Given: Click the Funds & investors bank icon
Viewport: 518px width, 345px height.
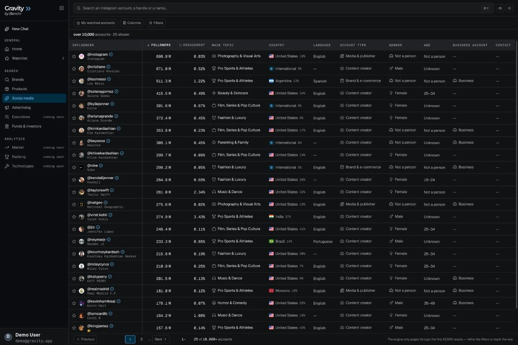Looking at the screenshot, I should 7,126.
